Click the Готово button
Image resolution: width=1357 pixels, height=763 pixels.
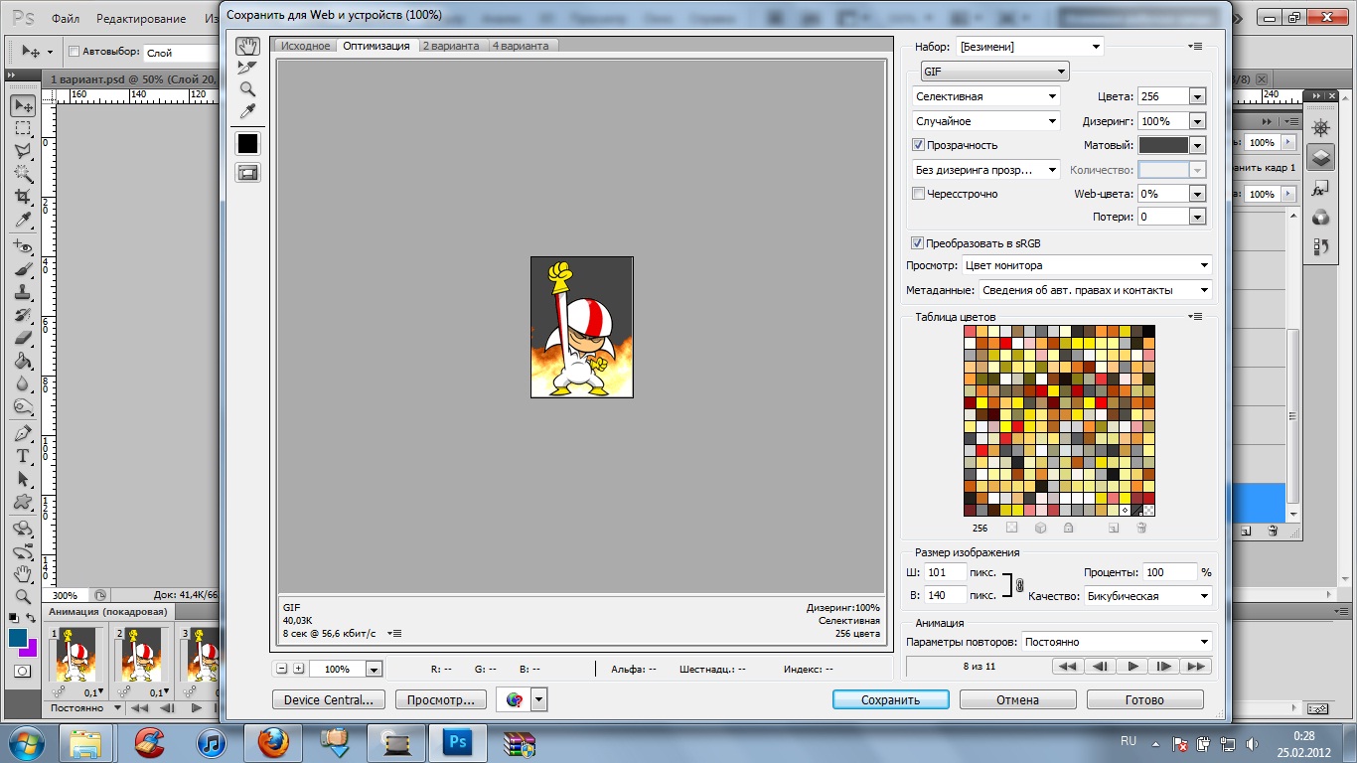tap(1144, 699)
